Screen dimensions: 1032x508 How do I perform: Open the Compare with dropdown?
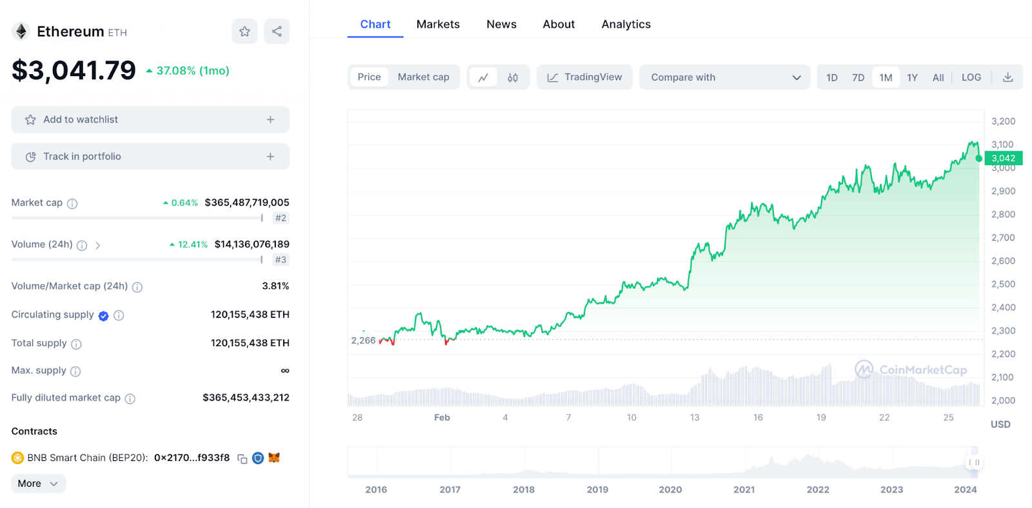724,77
